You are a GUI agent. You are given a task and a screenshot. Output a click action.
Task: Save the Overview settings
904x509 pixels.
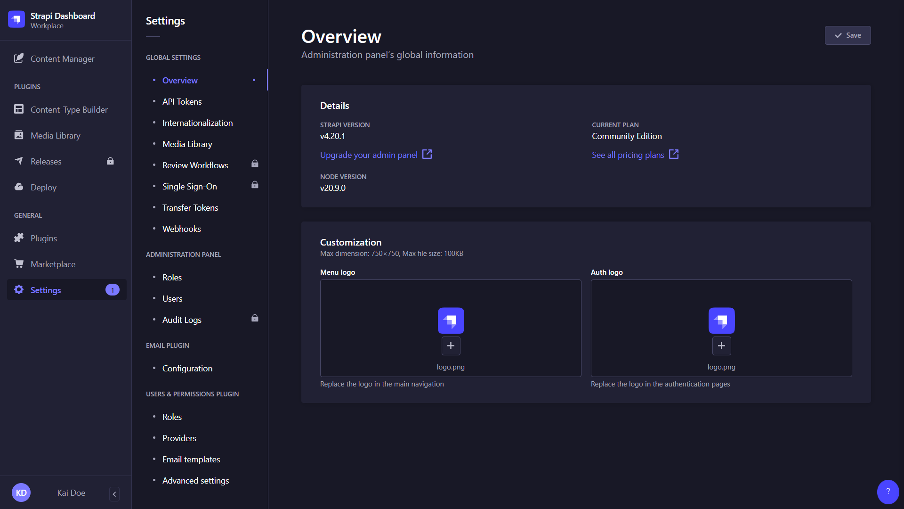coord(847,35)
